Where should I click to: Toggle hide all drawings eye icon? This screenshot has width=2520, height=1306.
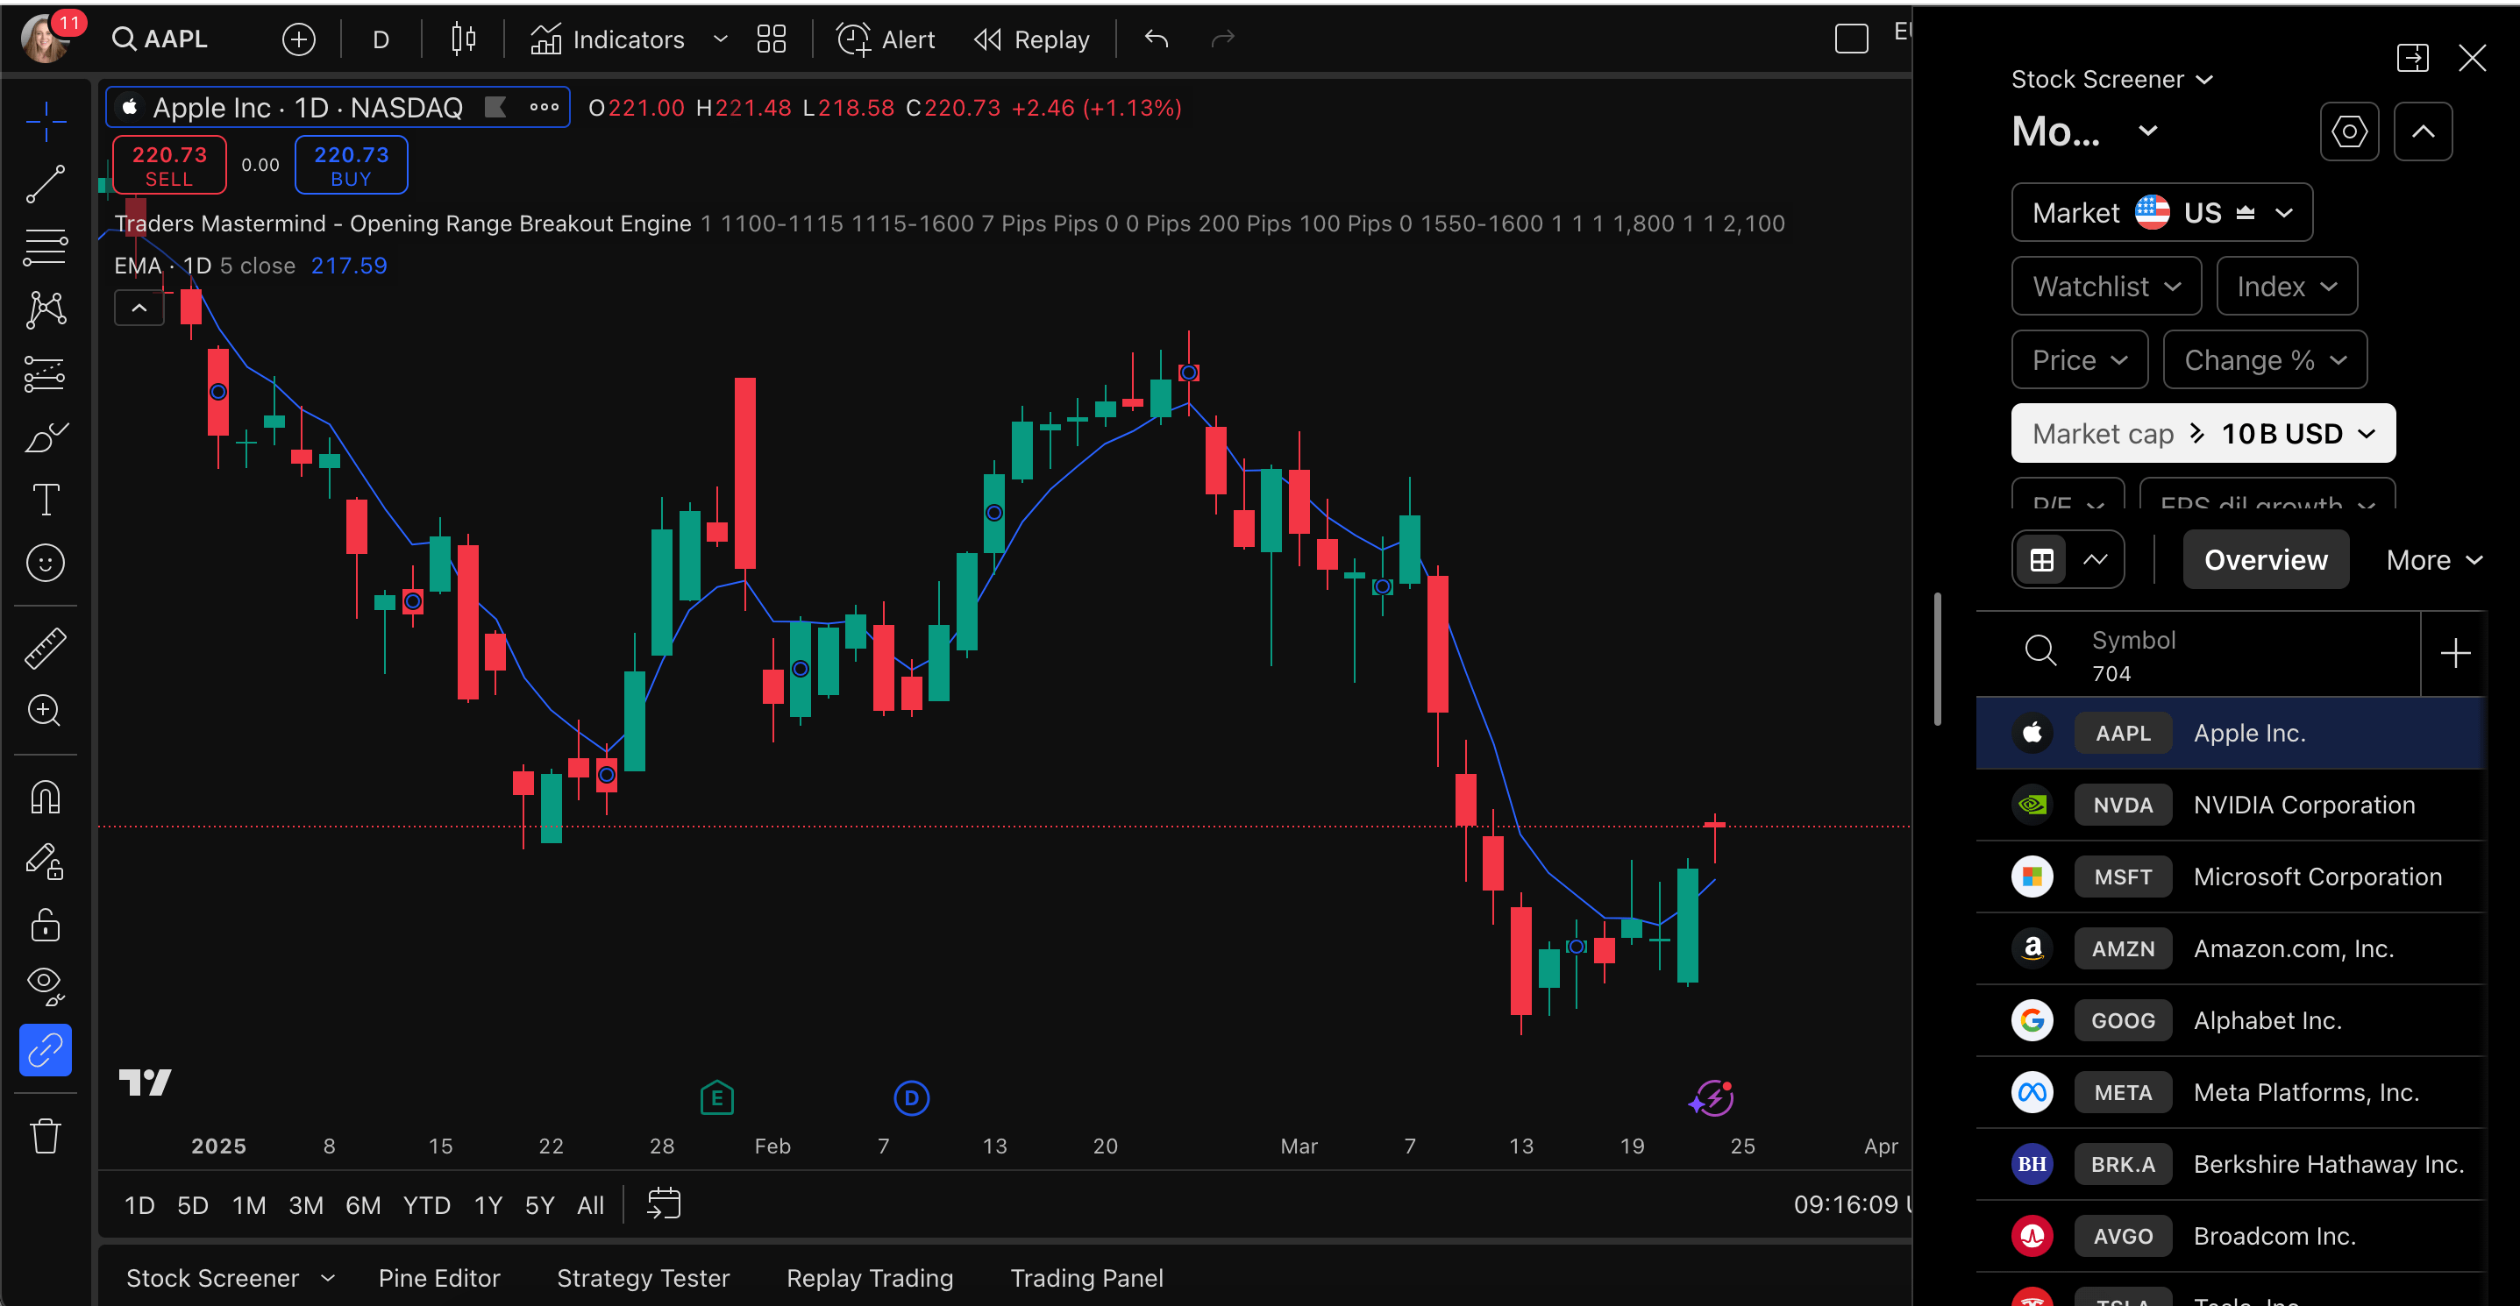46,987
